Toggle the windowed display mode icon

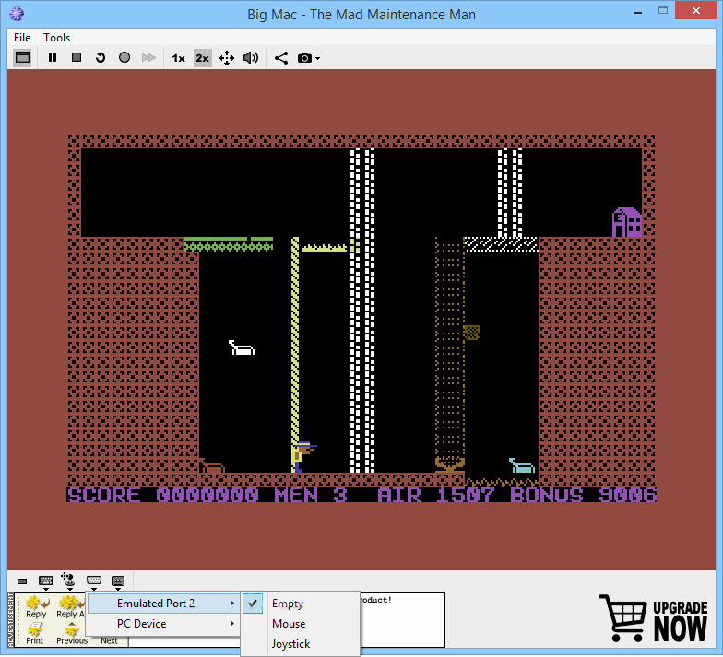22,57
